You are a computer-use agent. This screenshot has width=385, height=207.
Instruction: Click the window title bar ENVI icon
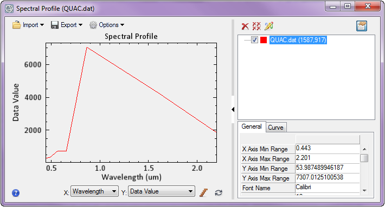(x=9, y=9)
